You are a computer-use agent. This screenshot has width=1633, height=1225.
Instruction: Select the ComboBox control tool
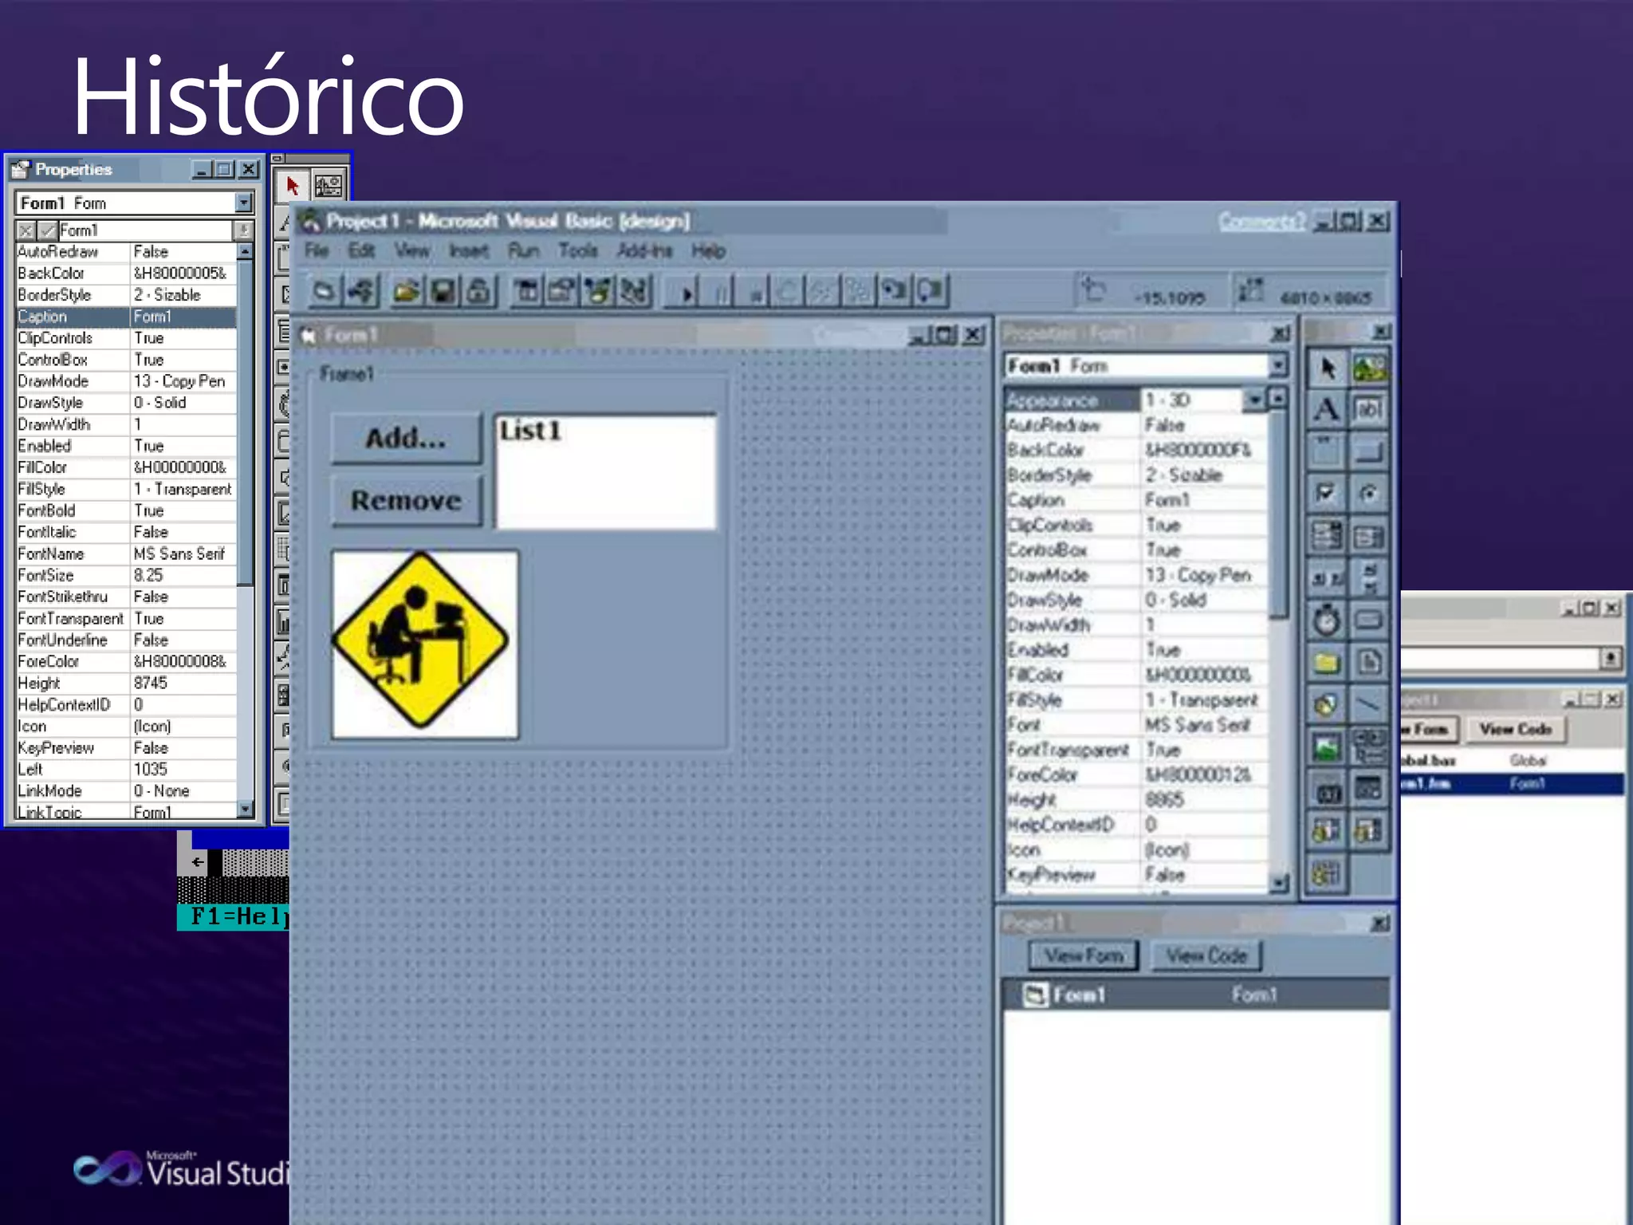[1327, 536]
